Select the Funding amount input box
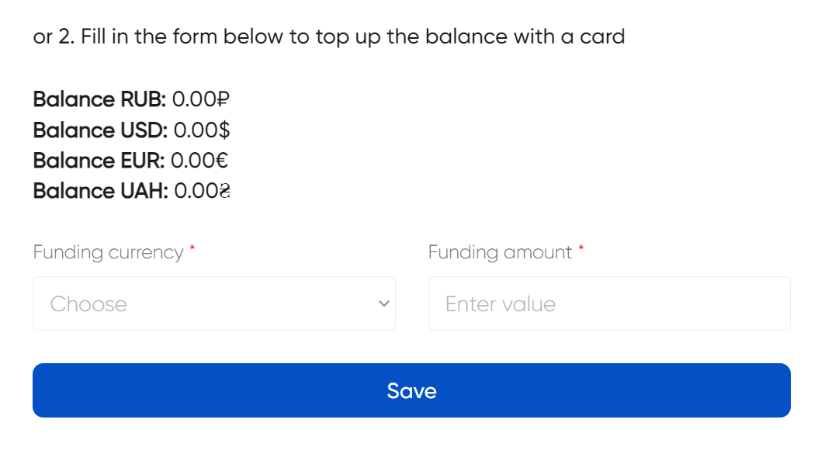The image size is (825, 454). pos(609,303)
